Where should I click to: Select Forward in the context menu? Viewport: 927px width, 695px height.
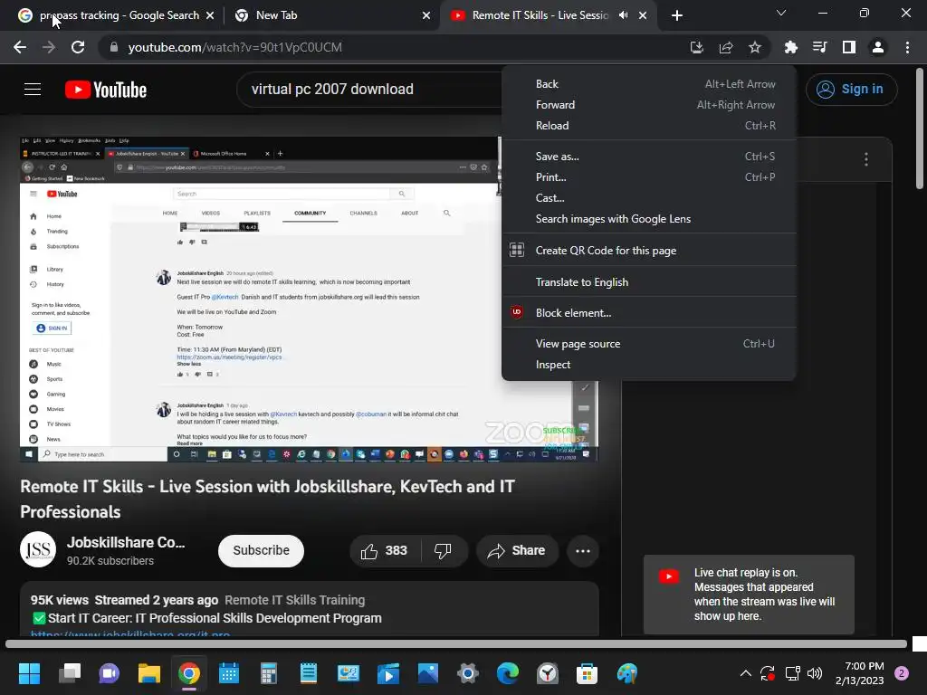[648, 105]
